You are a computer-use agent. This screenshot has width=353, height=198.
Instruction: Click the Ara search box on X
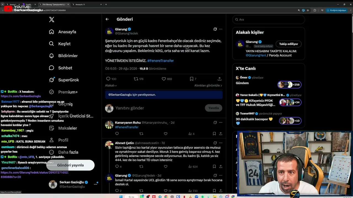269,20
